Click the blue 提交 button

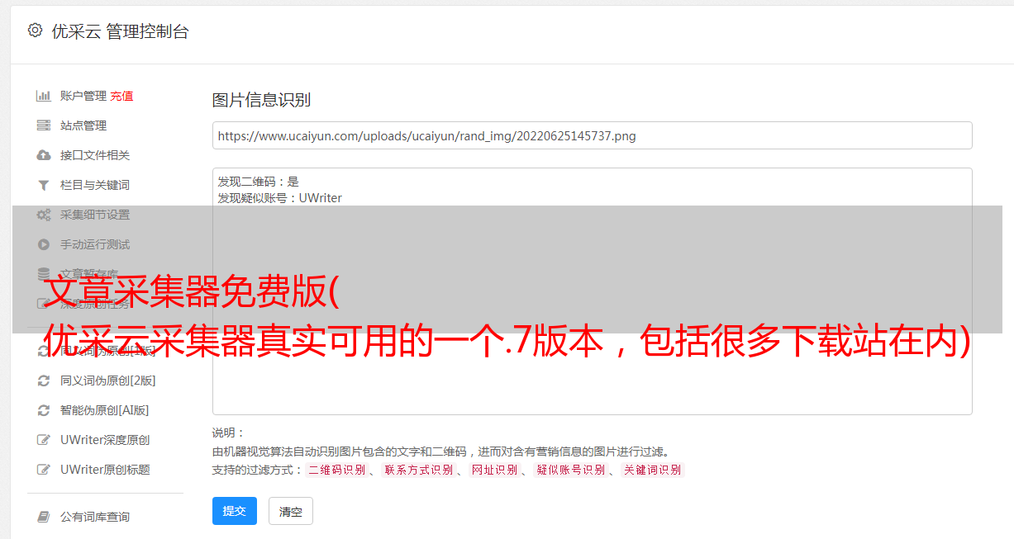pos(235,511)
